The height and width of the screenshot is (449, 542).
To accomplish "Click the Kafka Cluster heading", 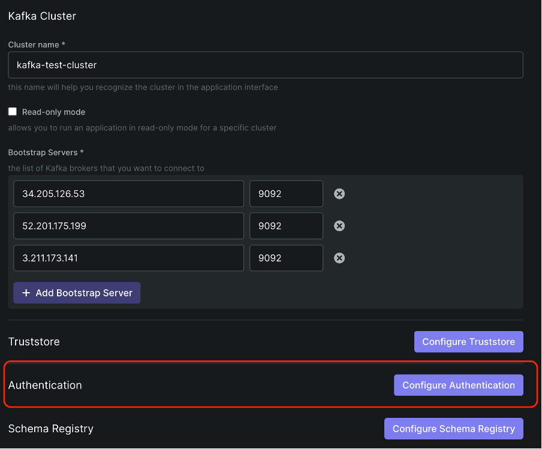I will (42, 16).
